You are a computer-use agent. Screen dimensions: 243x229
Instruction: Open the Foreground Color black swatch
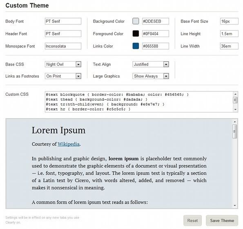[x=136, y=33]
